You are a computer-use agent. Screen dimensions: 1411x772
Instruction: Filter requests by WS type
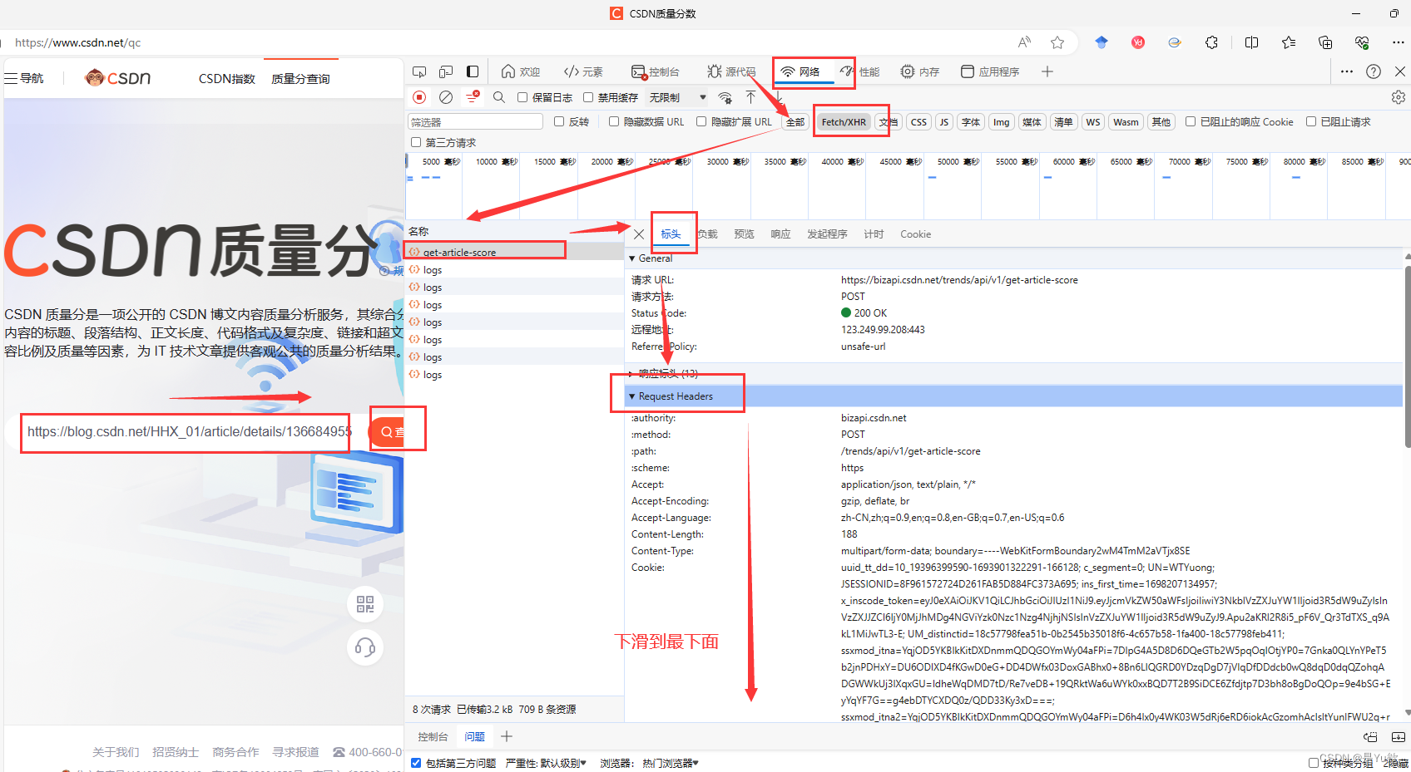pos(1093,122)
